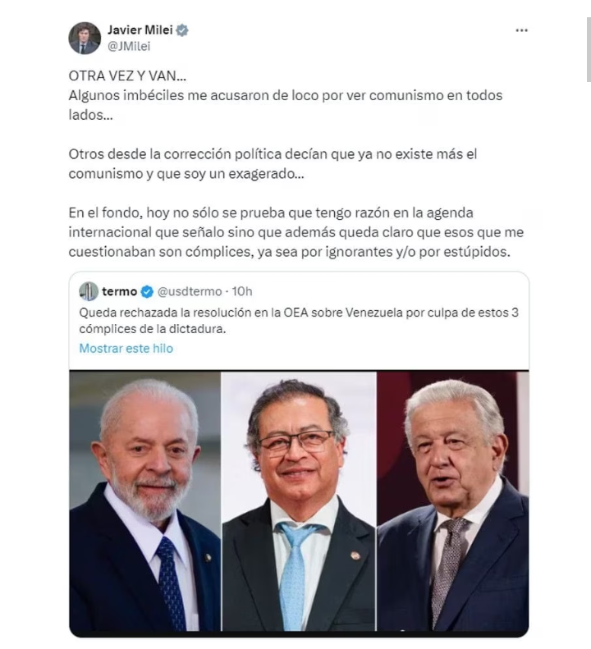Open the Javier Milei display name
This screenshot has width=591, height=649.
click(140, 30)
